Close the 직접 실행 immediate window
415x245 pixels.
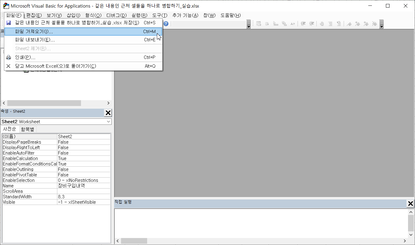point(410,204)
